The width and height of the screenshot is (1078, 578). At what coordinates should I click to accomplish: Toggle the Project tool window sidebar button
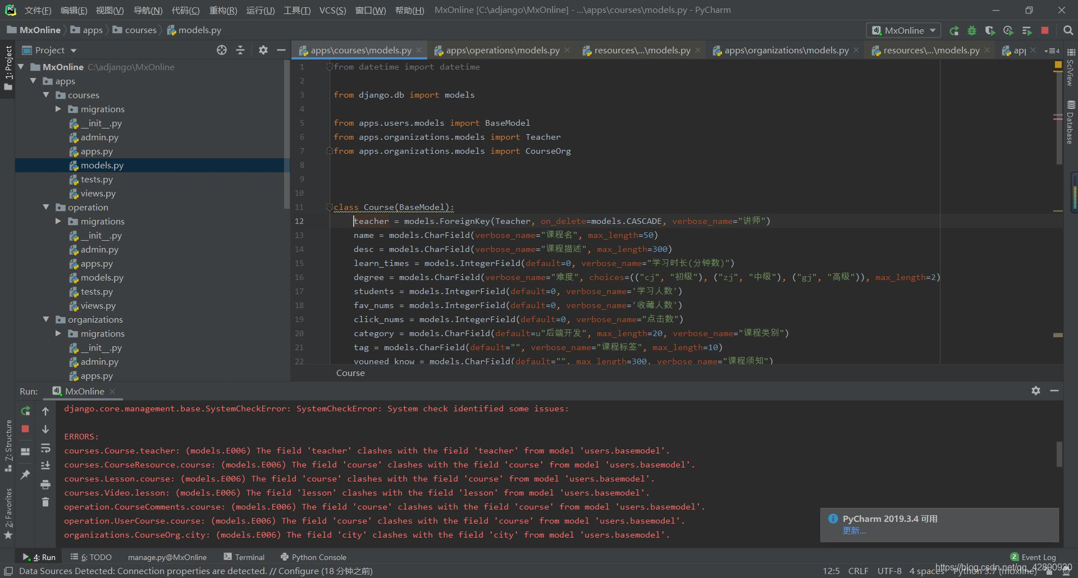[x=8, y=68]
